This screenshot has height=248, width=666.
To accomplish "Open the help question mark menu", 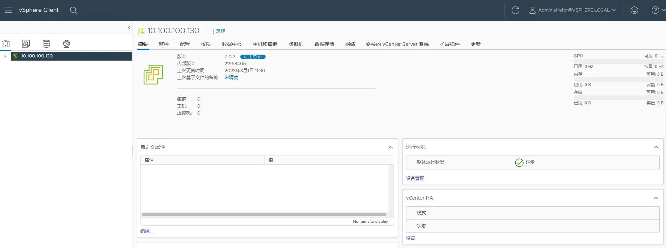I will [x=656, y=10].
